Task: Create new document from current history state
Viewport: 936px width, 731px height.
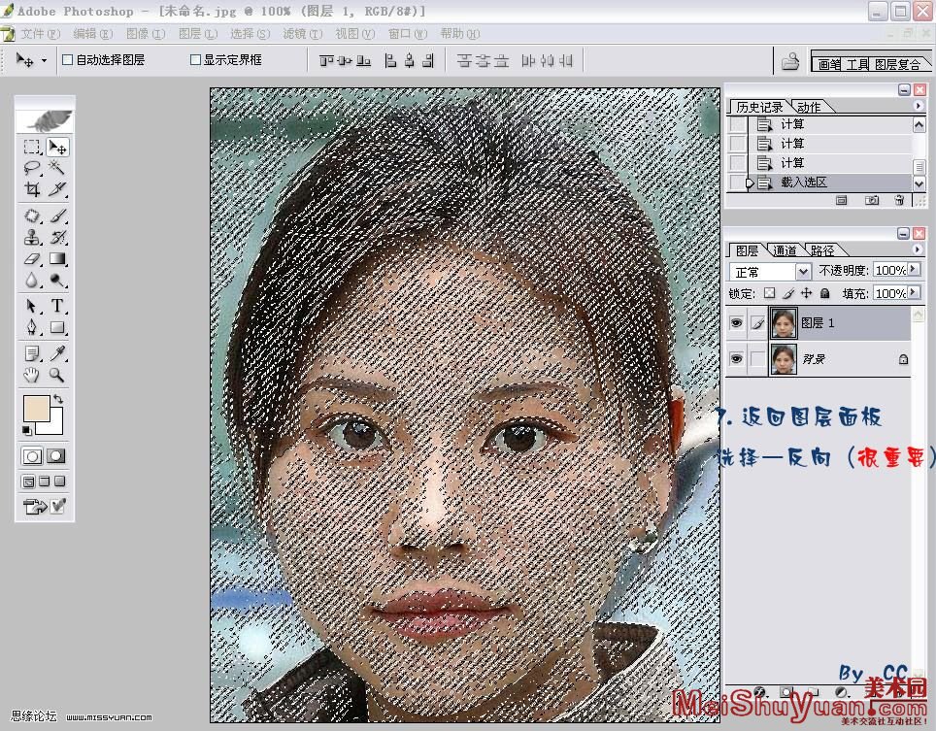Action: point(842,201)
